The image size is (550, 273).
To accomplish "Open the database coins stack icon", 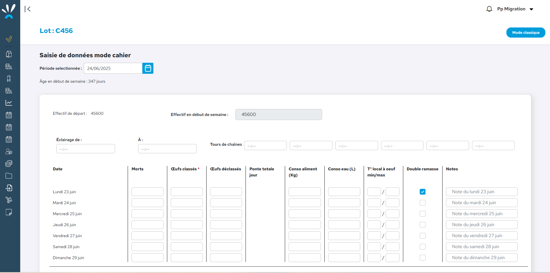I will [9, 164].
